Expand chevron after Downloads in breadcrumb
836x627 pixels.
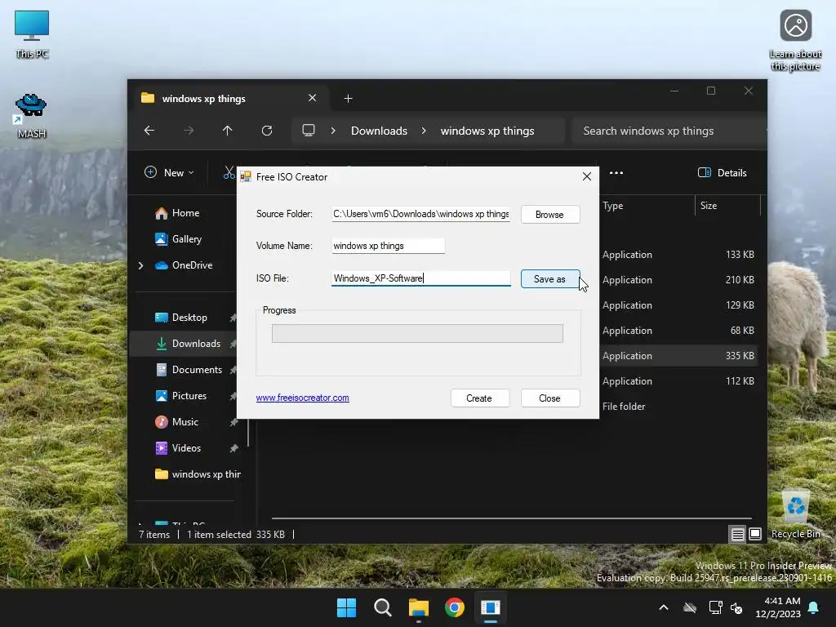(424, 131)
